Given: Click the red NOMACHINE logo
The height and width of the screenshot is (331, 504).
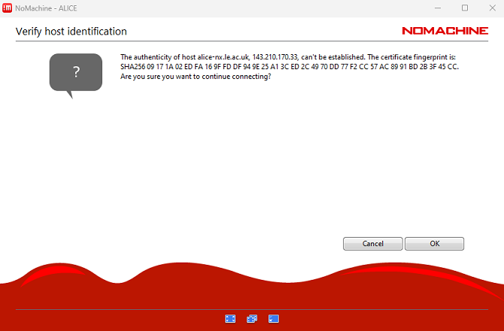Looking at the screenshot, I should click(x=445, y=31).
